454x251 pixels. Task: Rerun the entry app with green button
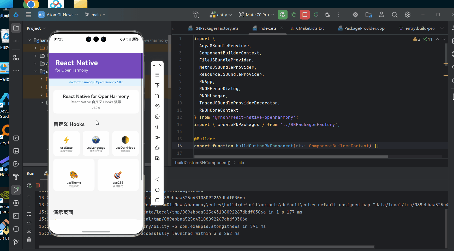(x=283, y=15)
